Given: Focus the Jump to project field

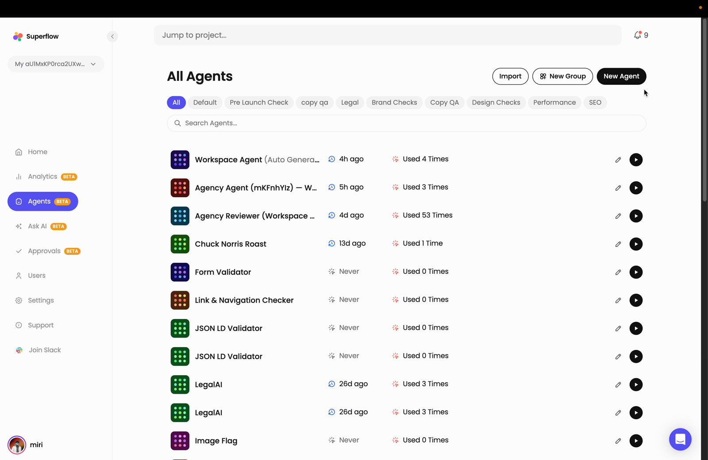Looking at the screenshot, I should click(388, 35).
